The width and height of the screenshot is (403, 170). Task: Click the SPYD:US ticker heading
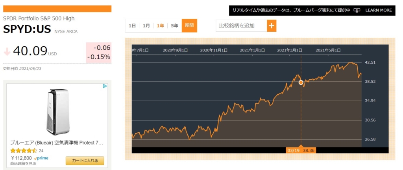[x=27, y=29]
